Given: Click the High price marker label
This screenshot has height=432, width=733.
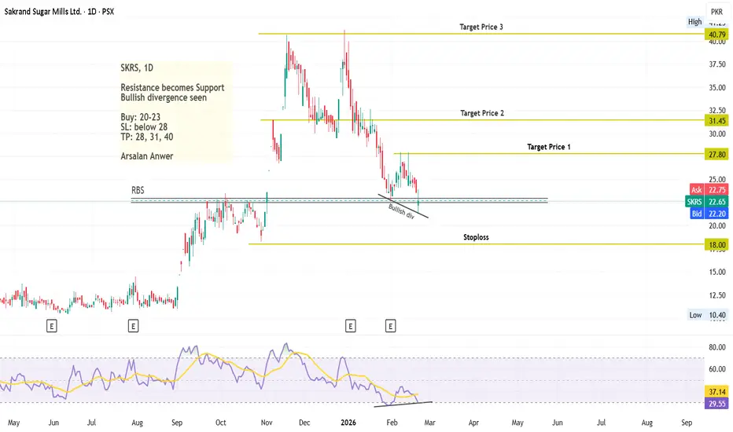Looking at the screenshot, I should tap(694, 22).
